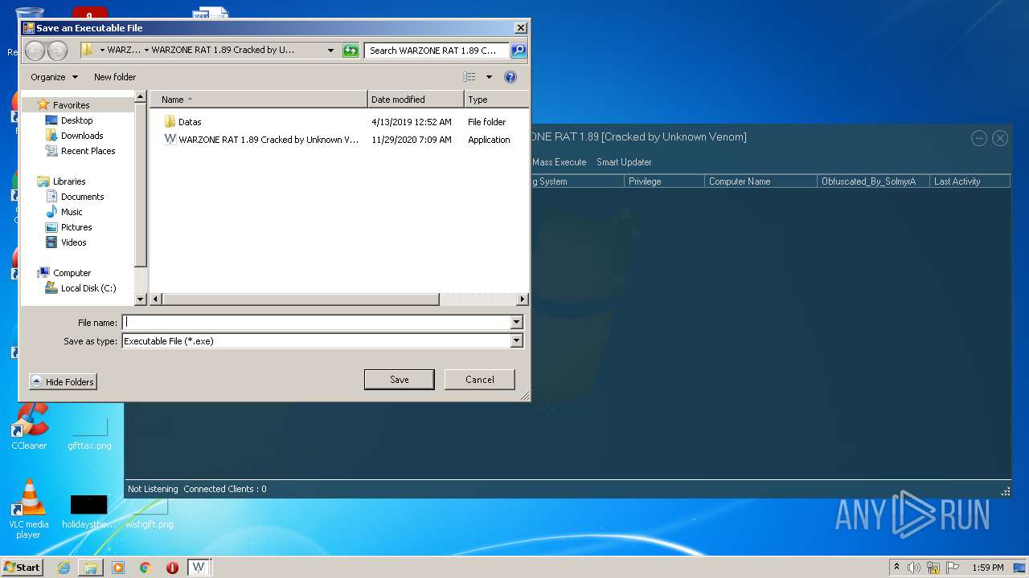Open VLC media player desktop shortcut
The image size is (1029, 578).
[29, 509]
